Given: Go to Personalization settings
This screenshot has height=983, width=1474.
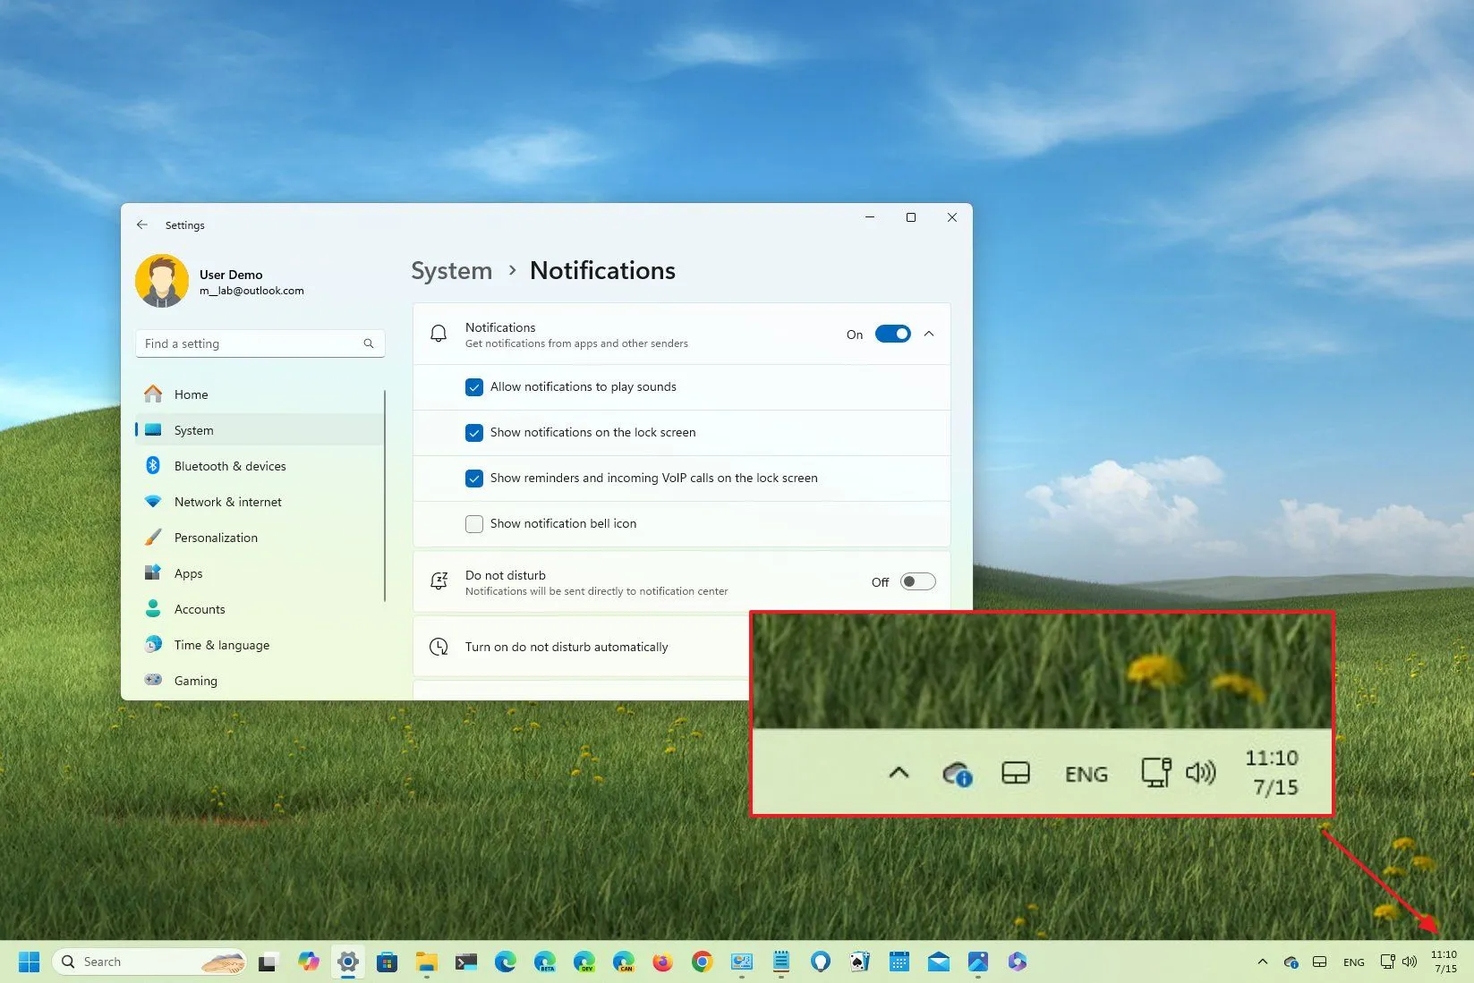Looking at the screenshot, I should (216, 538).
